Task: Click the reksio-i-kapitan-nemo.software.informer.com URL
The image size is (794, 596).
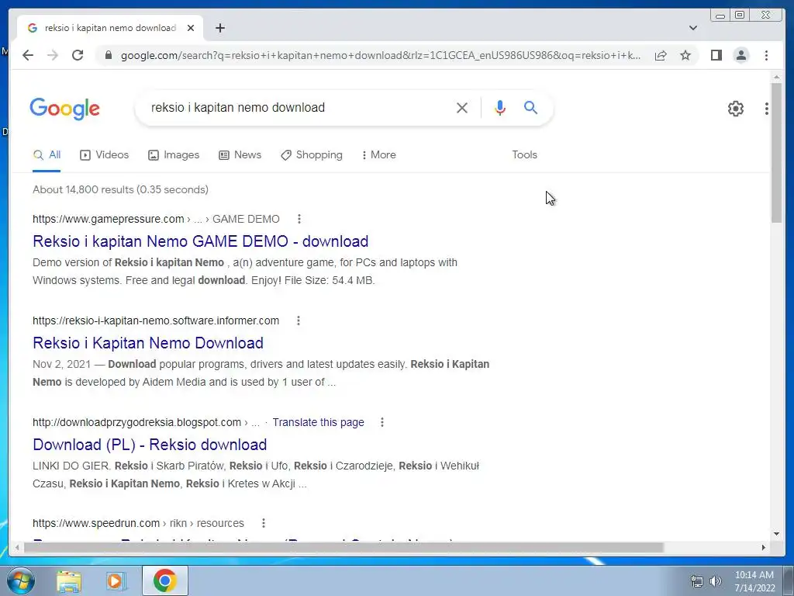Action: 156,321
